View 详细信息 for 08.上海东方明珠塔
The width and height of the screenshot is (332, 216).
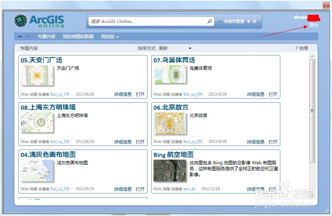click(123, 142)
